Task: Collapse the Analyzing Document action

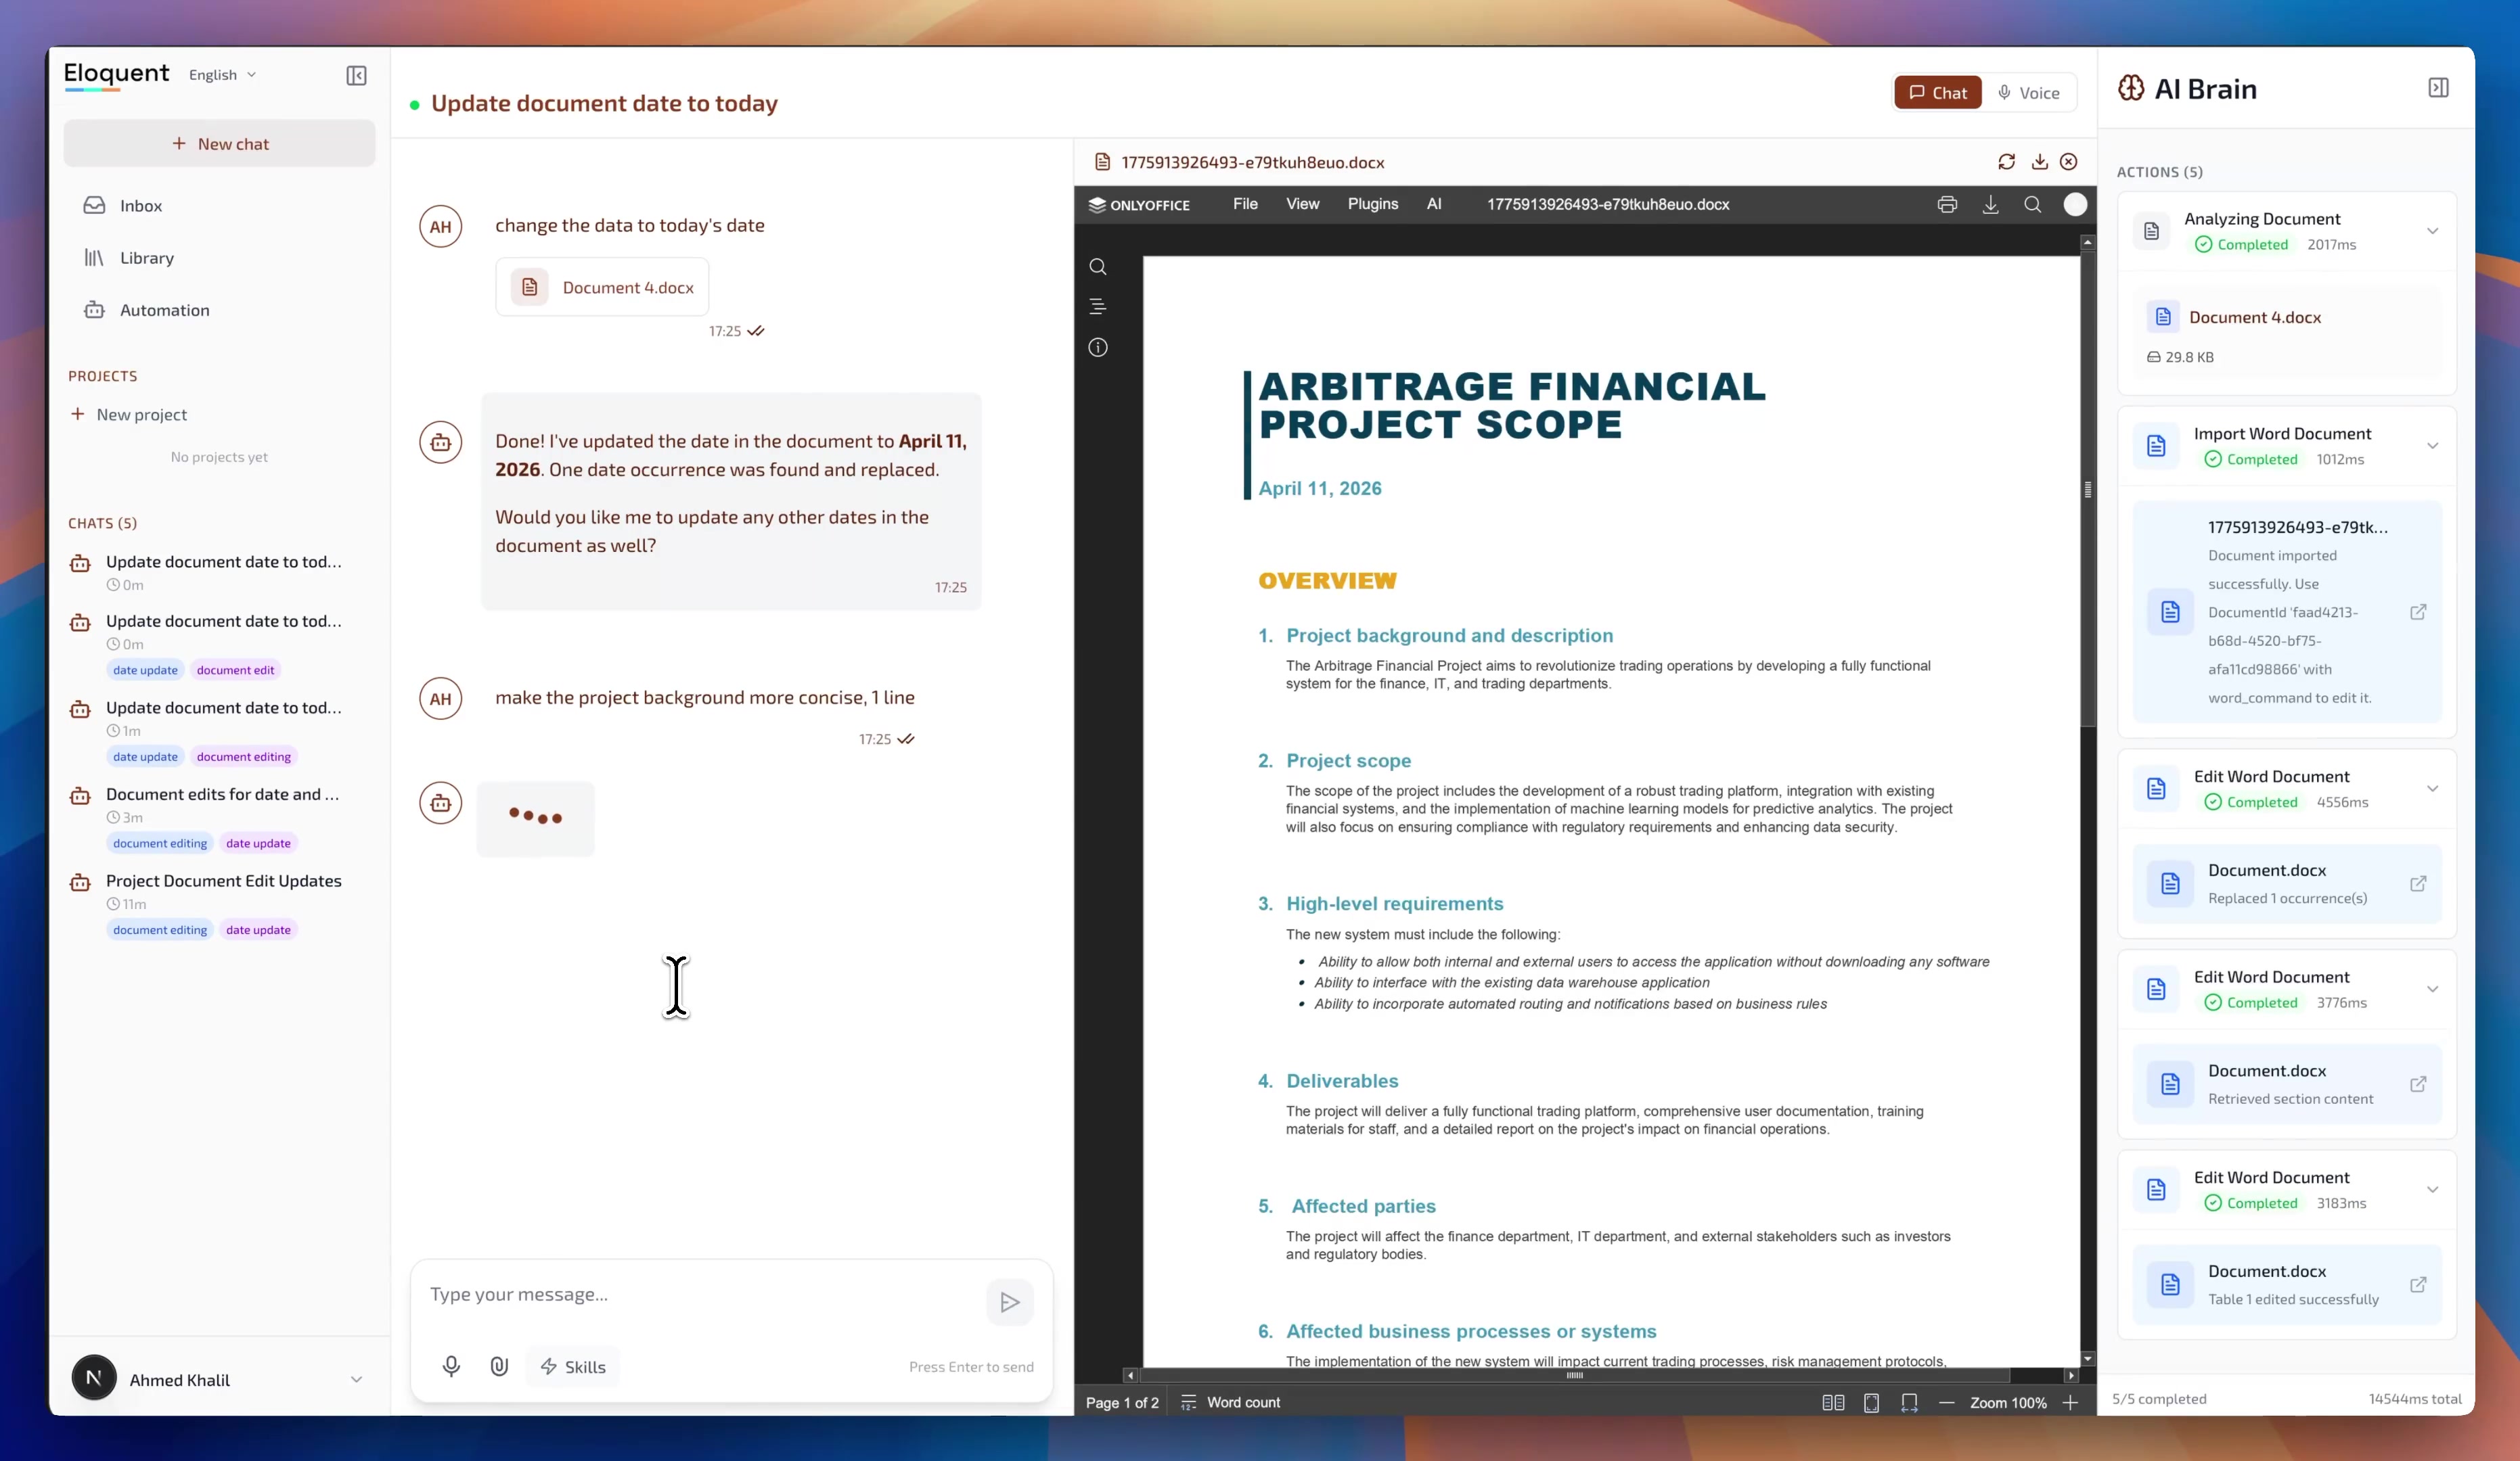Action: click(2432, 231)
